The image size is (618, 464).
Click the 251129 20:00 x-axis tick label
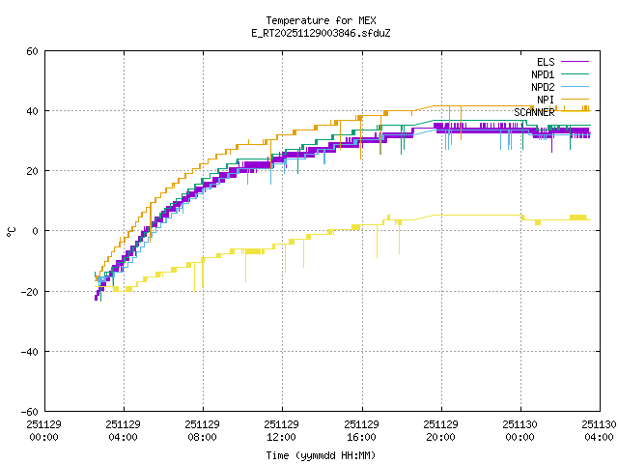(440, 430)
